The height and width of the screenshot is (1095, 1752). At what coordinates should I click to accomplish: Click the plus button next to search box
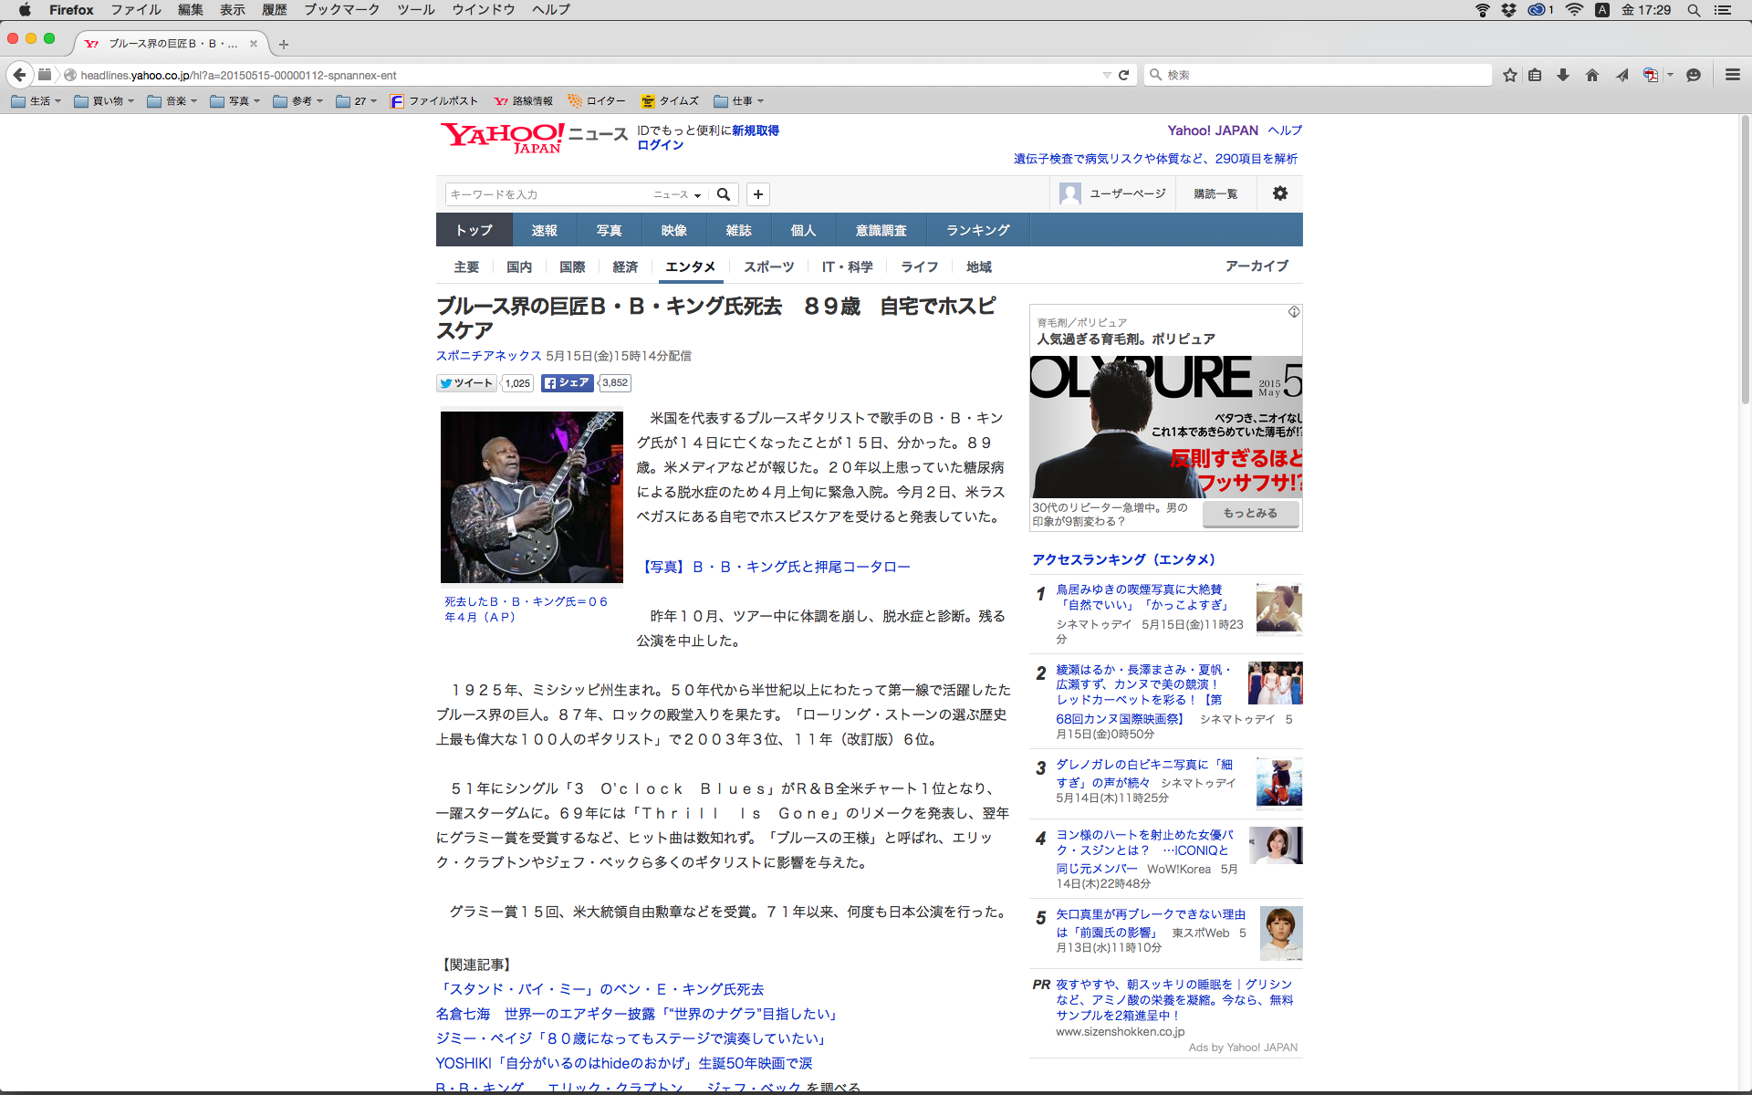coord(758,194)
